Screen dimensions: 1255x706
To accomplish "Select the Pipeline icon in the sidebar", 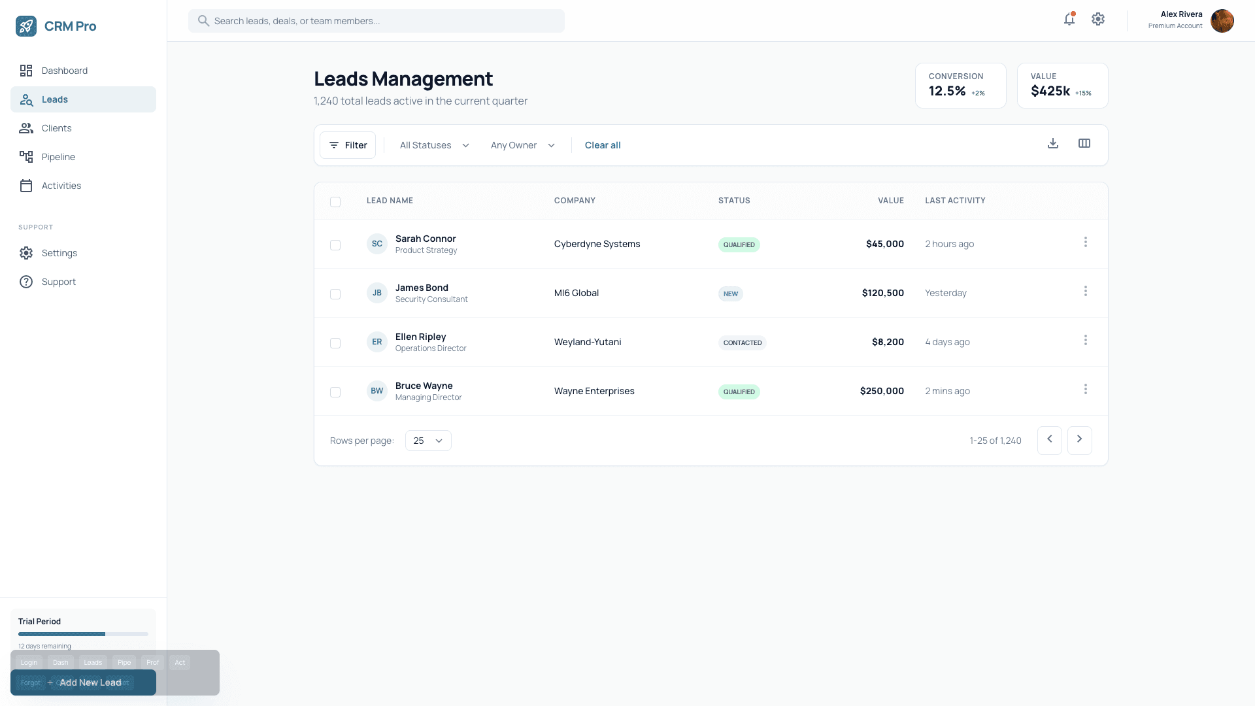I will (x=26, y=157).
